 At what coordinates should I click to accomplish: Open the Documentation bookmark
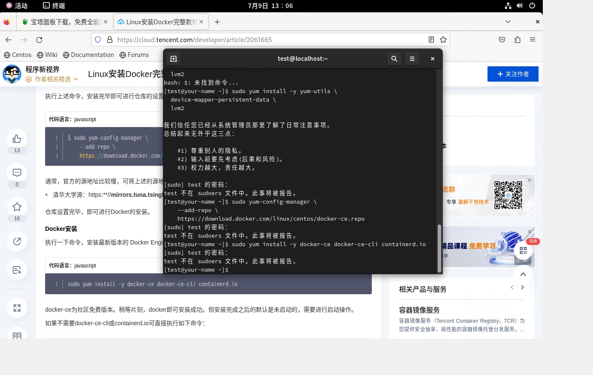coord(88,55)
